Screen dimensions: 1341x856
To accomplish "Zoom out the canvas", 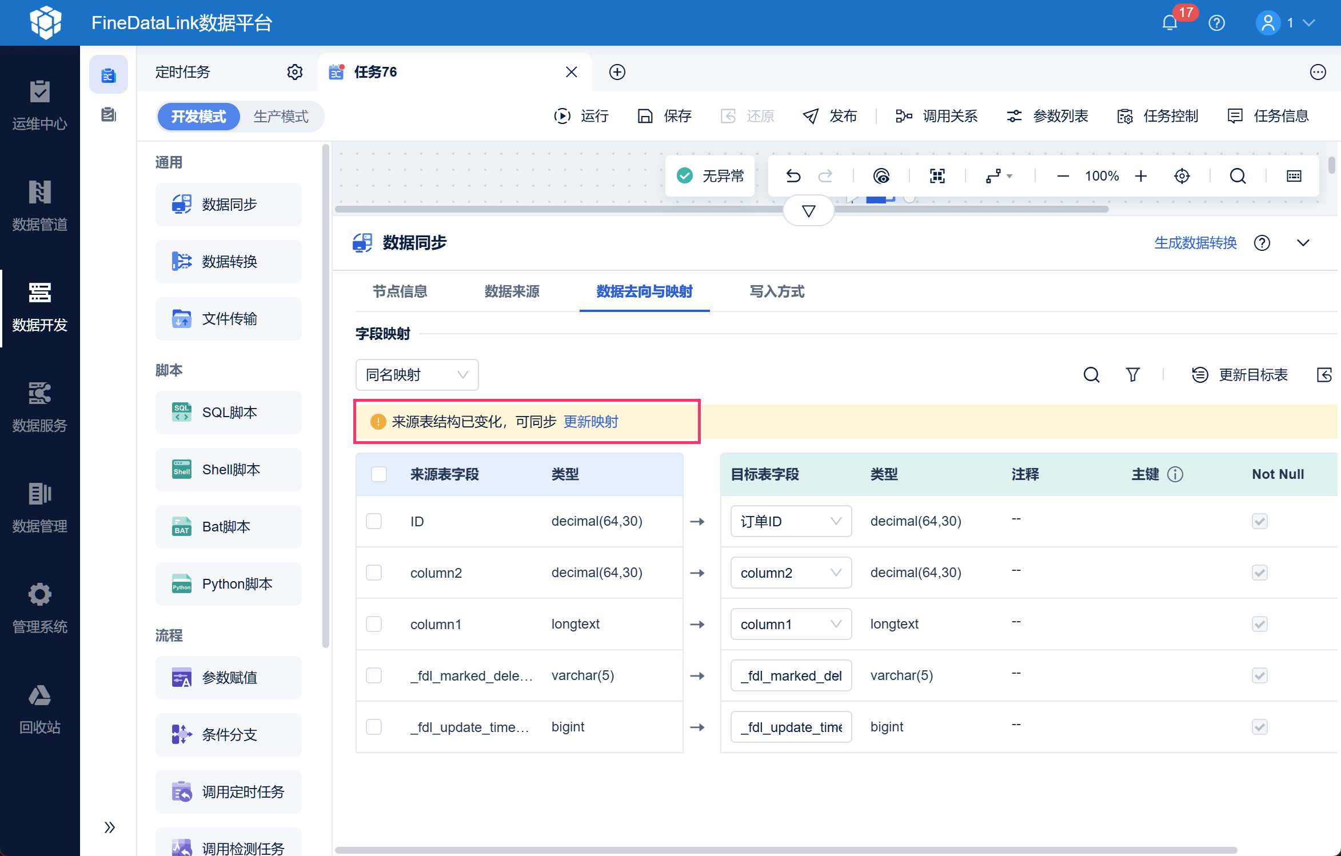I will [x=1063, y=176].
